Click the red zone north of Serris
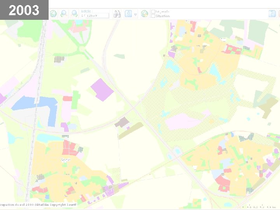Image resolution: width=280 pixels, height=210 pixels. click(x=70, y=148)
